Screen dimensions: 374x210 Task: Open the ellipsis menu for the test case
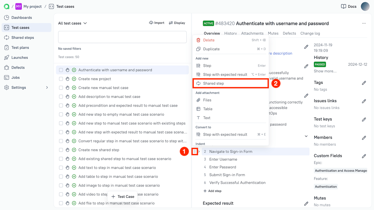tap(364, 23)
